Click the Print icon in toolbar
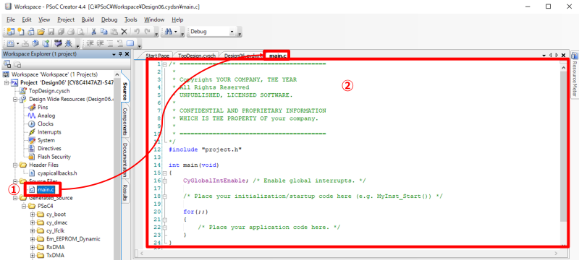579x260 pixels. point(70,32)
